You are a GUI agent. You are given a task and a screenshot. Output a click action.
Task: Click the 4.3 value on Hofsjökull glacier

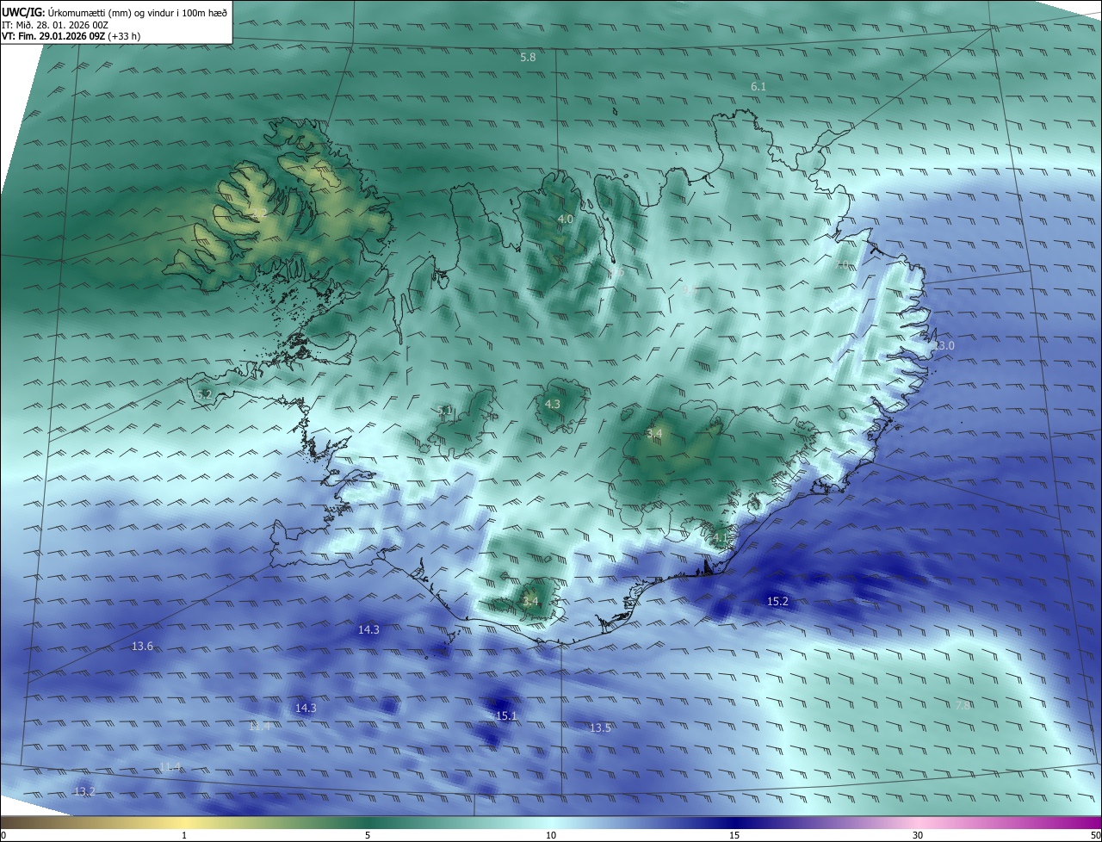[552, 404]
